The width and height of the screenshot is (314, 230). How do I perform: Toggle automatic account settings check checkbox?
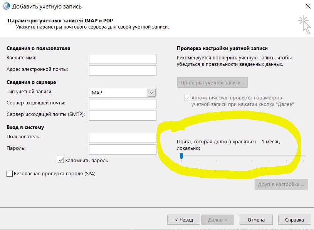187,98
